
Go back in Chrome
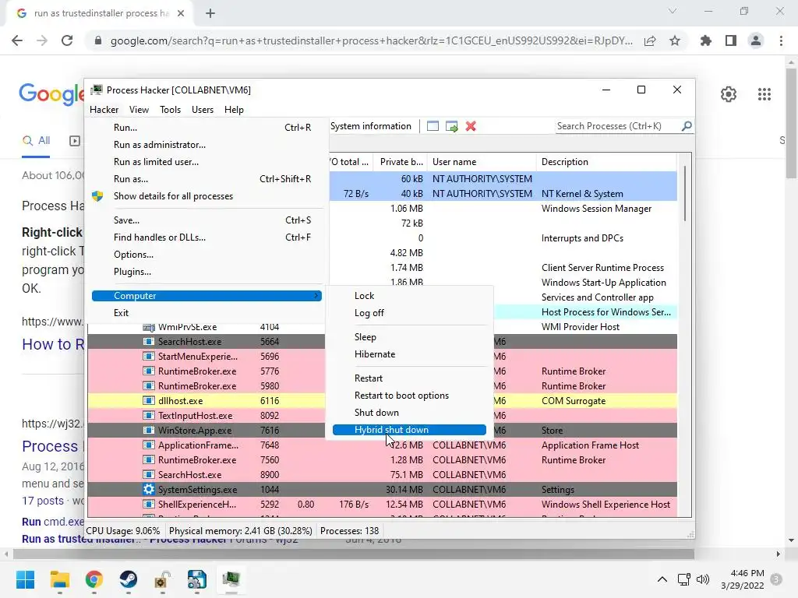pyautogui.click(x=17, y=40)
